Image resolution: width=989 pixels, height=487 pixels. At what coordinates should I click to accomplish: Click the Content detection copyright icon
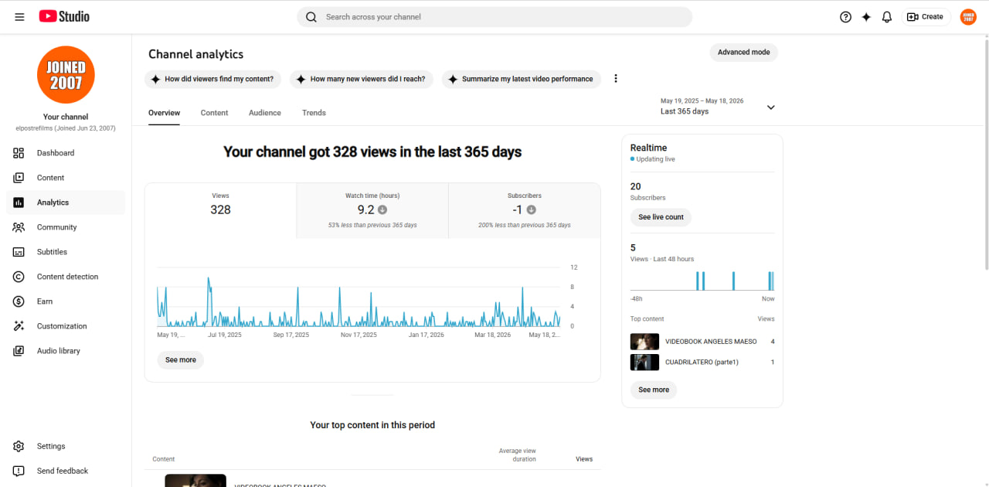pos(19,277)
